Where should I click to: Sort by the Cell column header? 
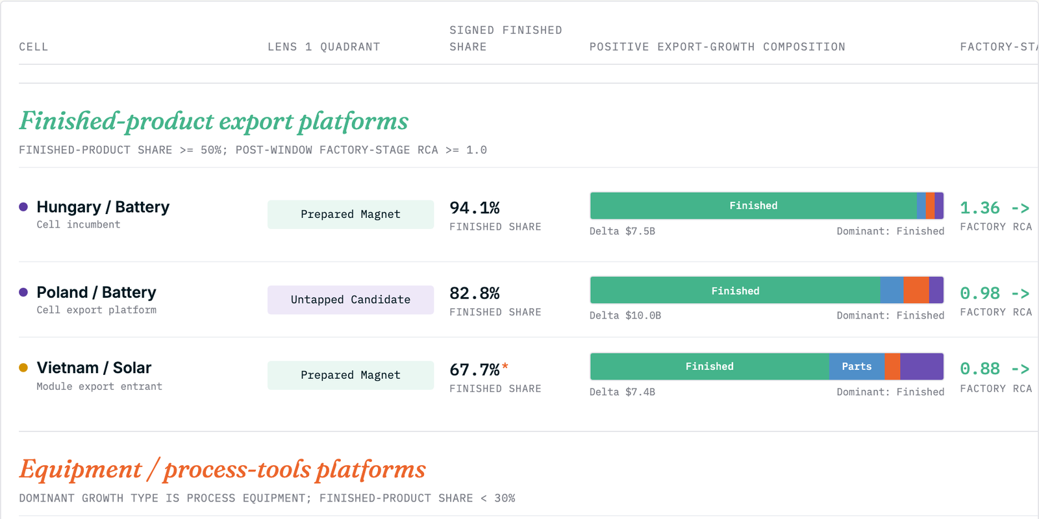point(34,47)
